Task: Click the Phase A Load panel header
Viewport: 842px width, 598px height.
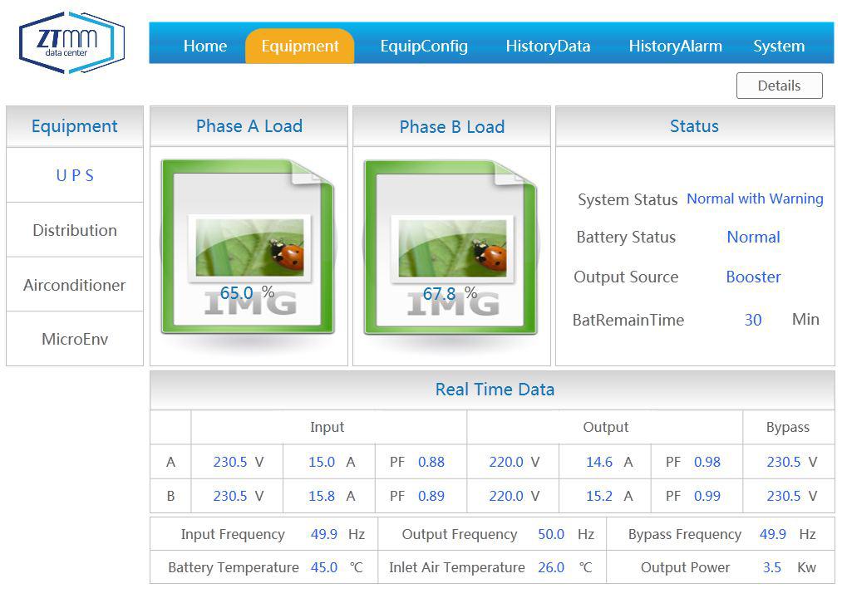Action: point(249,126)
